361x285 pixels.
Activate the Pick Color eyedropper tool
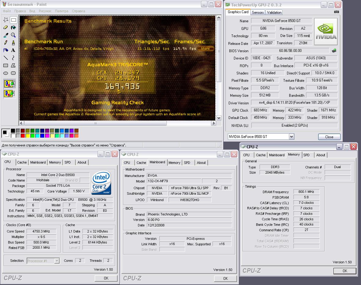pyautogui.click(x=6, y=35)
